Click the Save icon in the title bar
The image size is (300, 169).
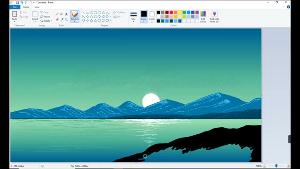[17, 2]
